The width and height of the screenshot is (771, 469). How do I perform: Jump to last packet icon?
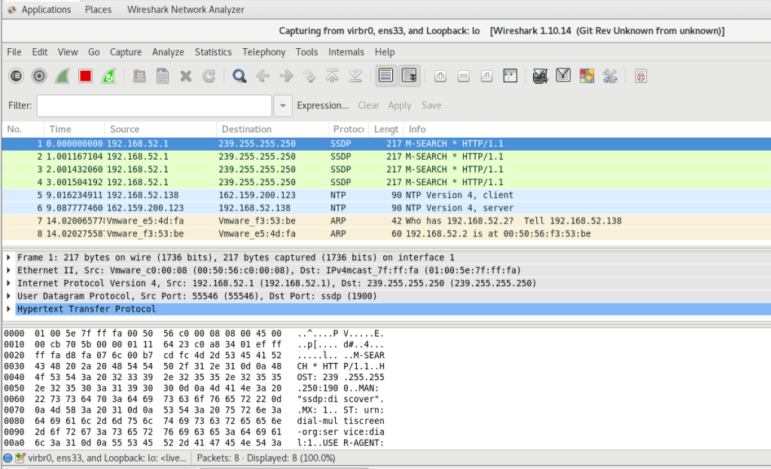click(x=355, y=76)
